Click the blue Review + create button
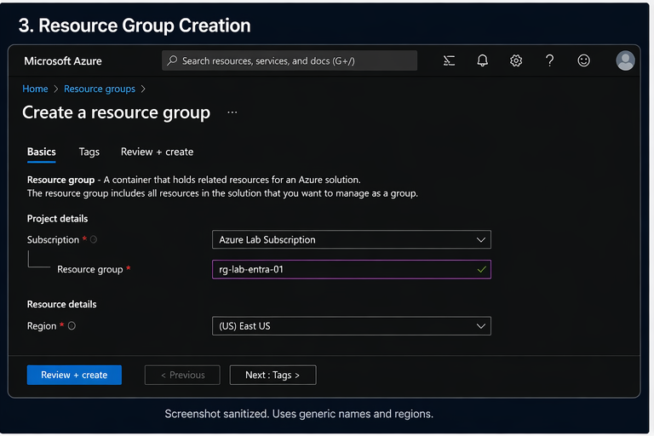 point(74,375)
